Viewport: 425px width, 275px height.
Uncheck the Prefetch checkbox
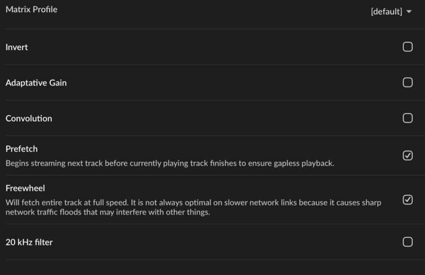[x=407, y=156]
